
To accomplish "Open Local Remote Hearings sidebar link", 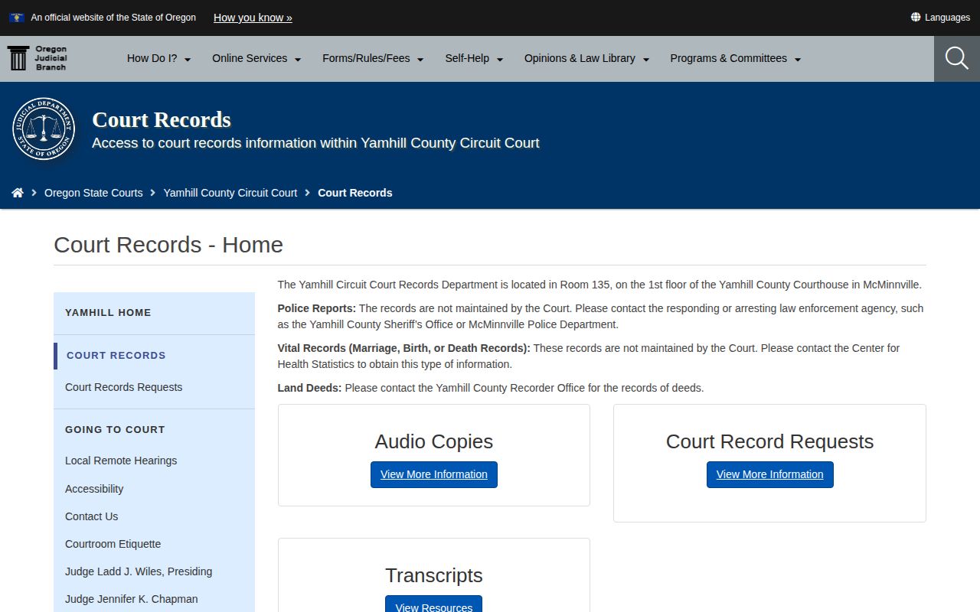I will pos(121,461).
